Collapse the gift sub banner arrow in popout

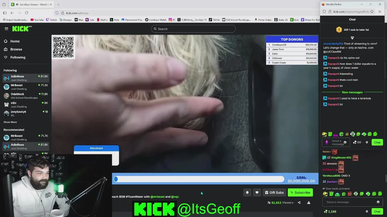(352, 38)
